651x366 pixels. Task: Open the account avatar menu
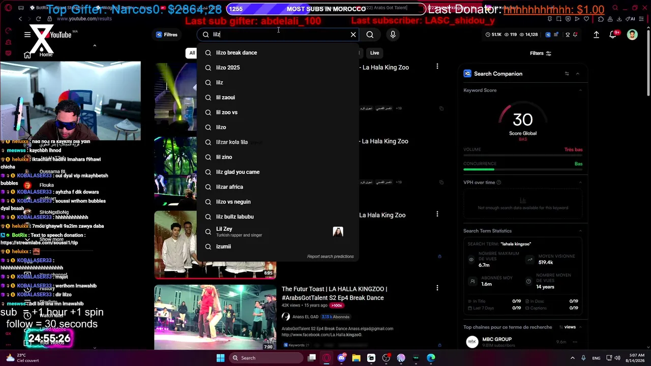pyautogui.click(x=632, y=35)
